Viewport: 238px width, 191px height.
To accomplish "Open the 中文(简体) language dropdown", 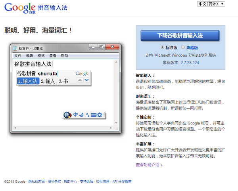I will click(x=211, y=4).
